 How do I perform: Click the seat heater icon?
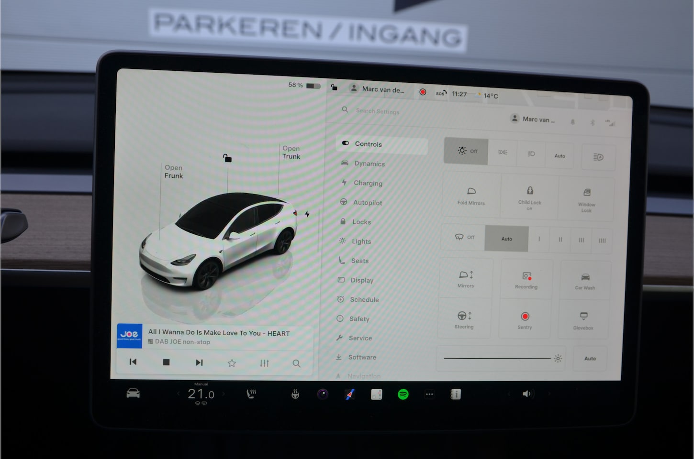pos(251,394)
